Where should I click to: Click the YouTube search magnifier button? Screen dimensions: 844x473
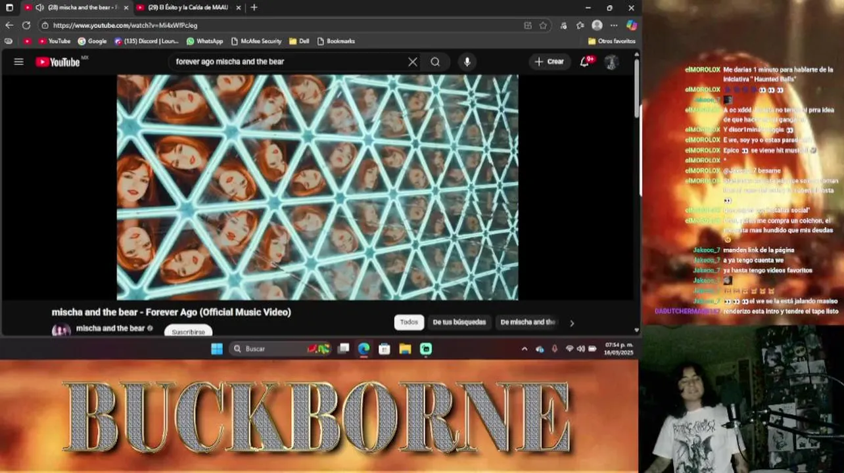pyautogui.click(x=435, y=62)
